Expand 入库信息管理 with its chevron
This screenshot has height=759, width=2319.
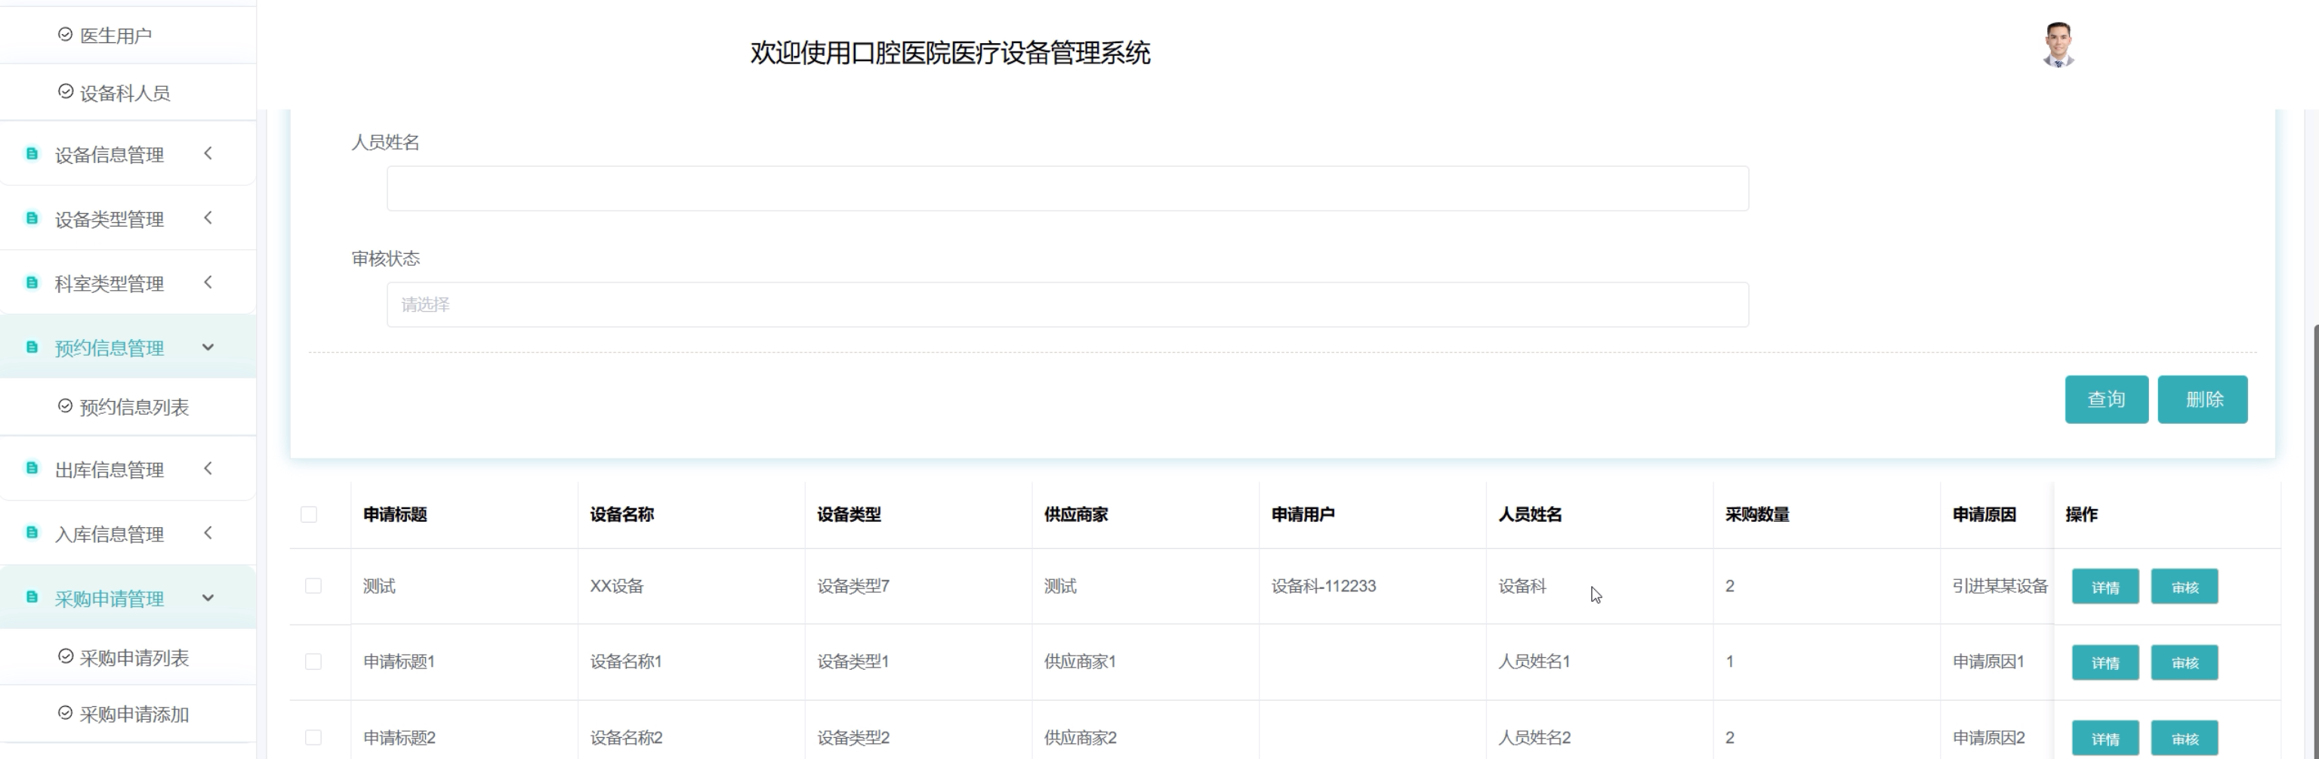(x=208, y=533)
